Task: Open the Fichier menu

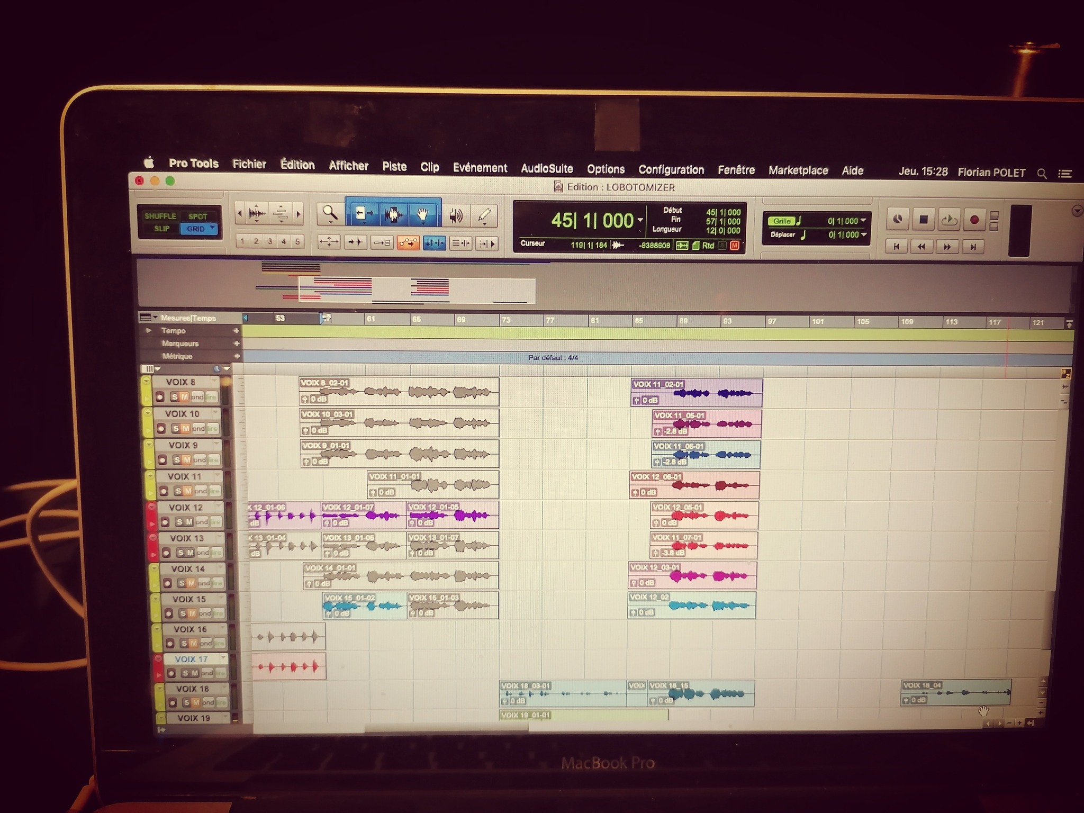Action: coord(249,164)
